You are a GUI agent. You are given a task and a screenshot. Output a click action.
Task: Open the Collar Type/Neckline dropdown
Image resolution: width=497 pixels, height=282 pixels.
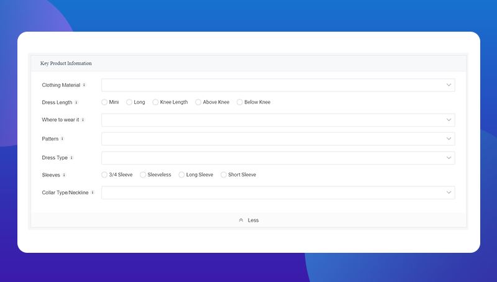[x=278, y=193]
